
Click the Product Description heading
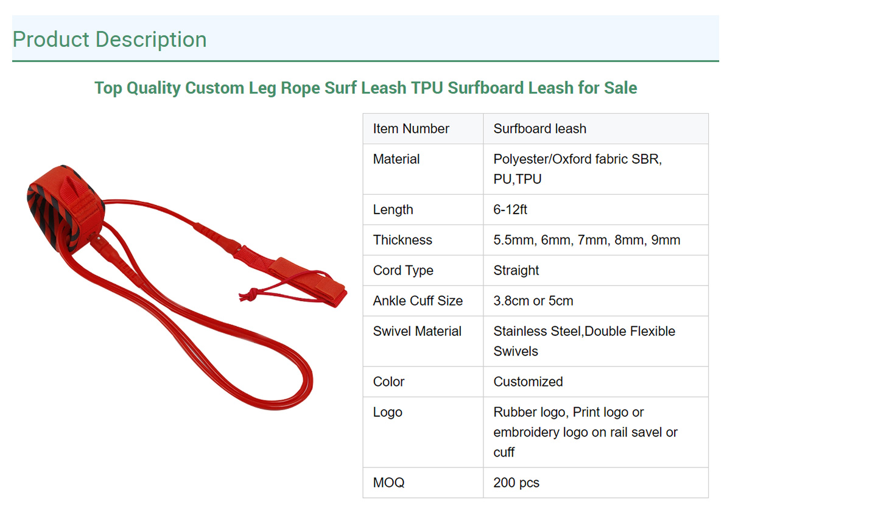click(x=110, y=40)
